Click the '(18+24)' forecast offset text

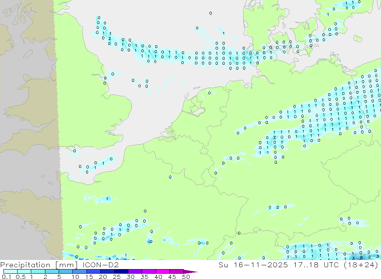tap(361, 265)
